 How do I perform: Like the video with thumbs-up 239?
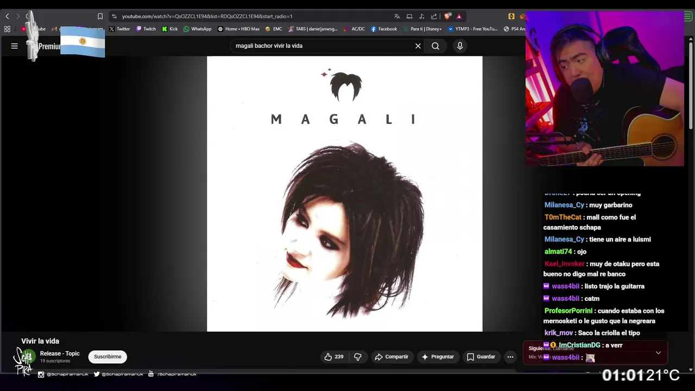(x=334, y=357)
